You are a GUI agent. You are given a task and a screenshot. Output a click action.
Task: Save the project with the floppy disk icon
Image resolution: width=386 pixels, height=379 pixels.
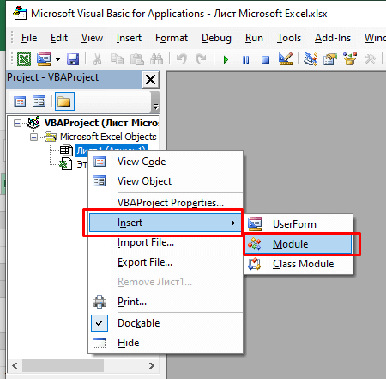(x=73, y=59)
